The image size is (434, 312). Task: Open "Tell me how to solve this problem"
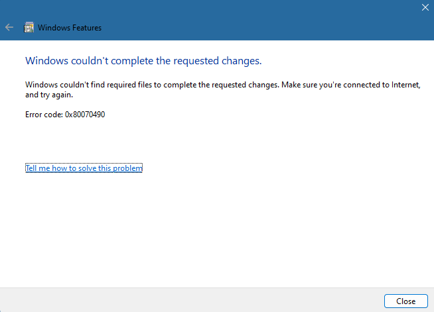coord(84,168)
